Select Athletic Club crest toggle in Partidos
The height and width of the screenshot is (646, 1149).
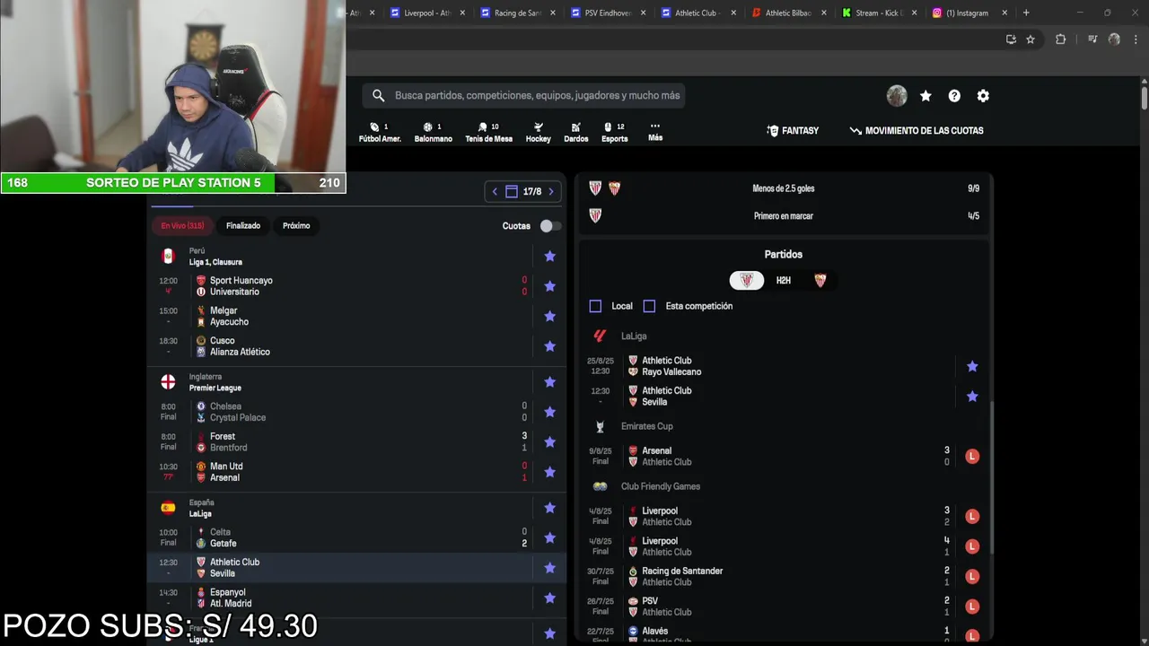747,281
